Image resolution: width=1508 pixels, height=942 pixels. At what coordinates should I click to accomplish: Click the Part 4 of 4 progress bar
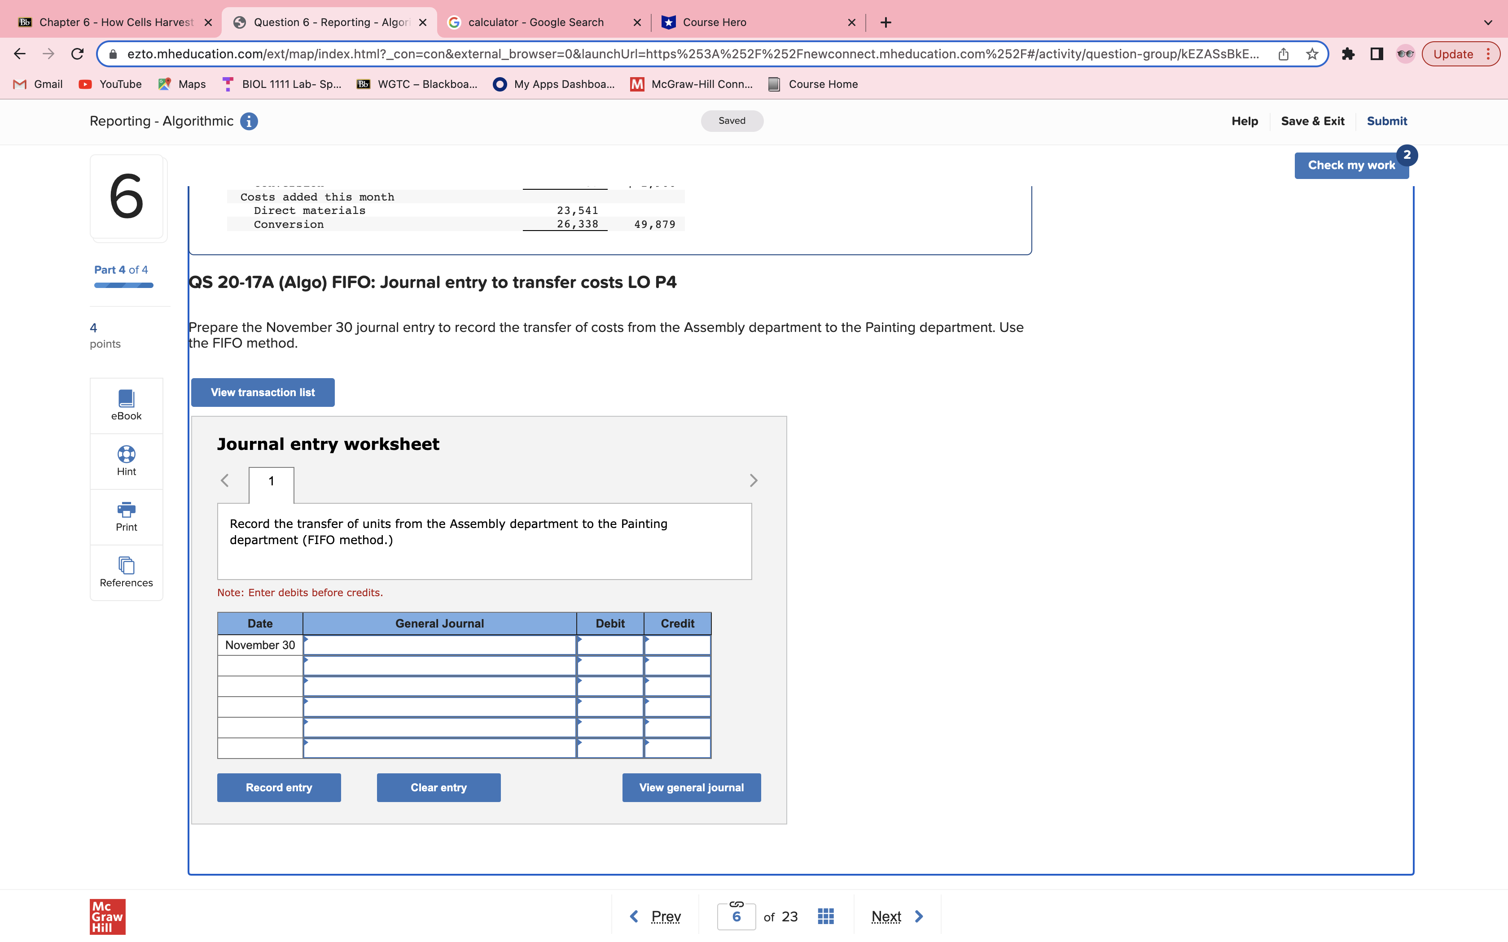point(123,285)
